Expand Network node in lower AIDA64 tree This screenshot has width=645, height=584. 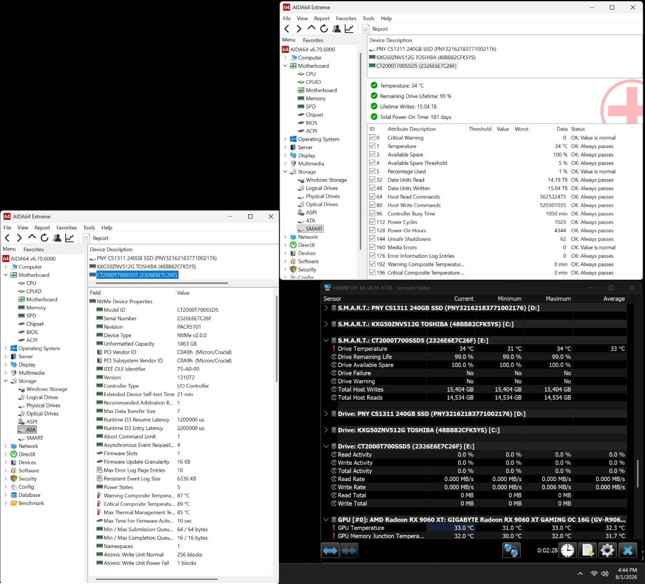point(6,446)
